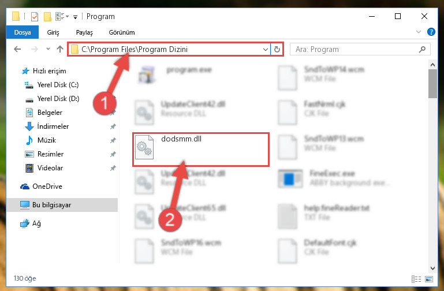Viewport: 444px width, 291px height.
Task: Open the help question mark icon
Action: pyautogui.click(x=431, y=32)
